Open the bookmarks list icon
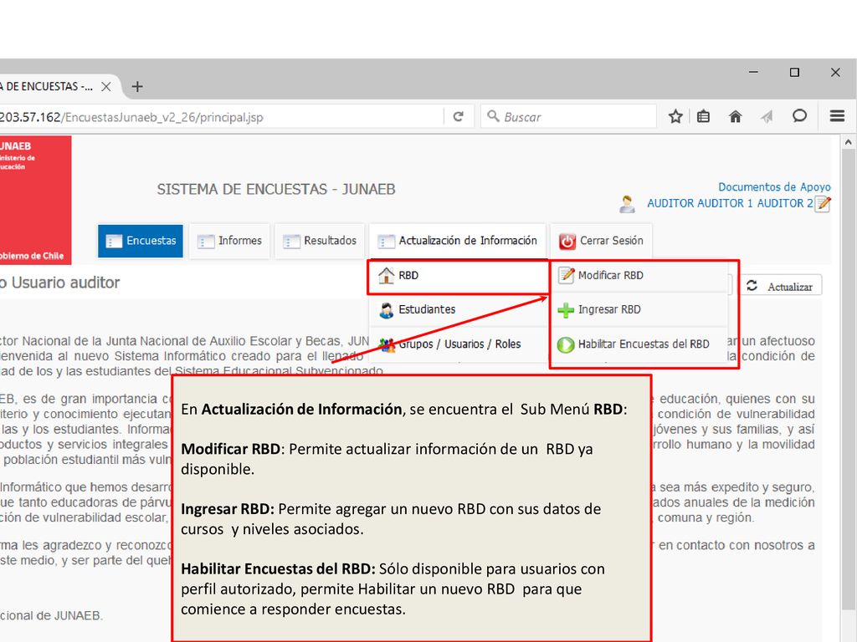The height and width of the screenshot is (642, 857). tap(703, 116)
